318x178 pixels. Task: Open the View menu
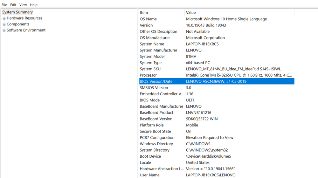tap(23, 5)
